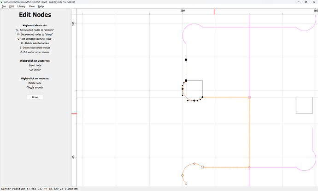Click the 'I - Insert node under mouse' line
The image size is (318, 191).
[35, 48]
